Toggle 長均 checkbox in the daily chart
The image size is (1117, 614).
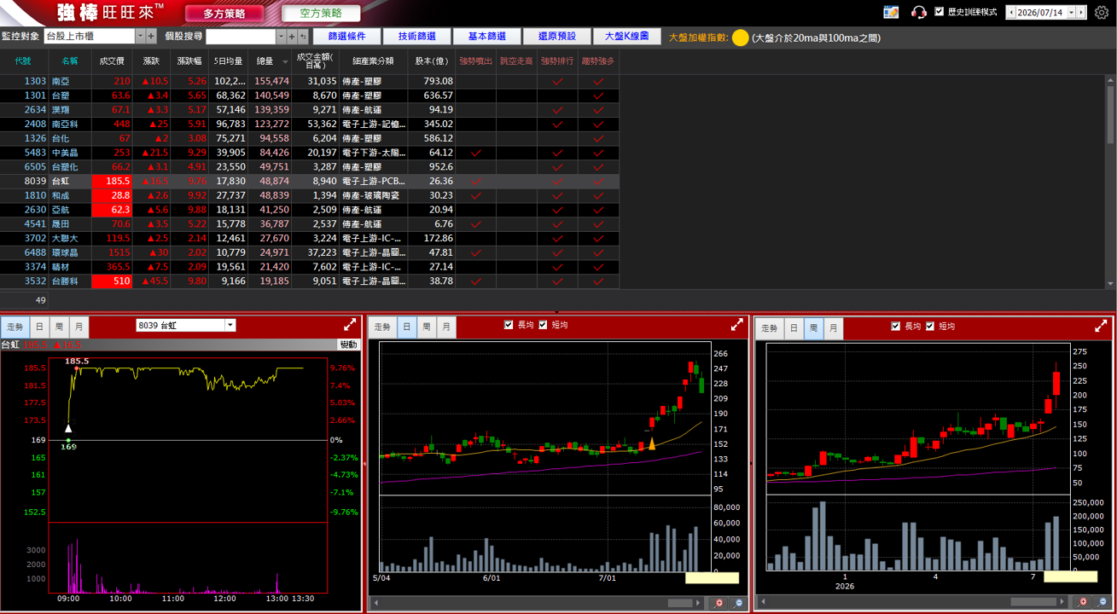tap(509, 325)
